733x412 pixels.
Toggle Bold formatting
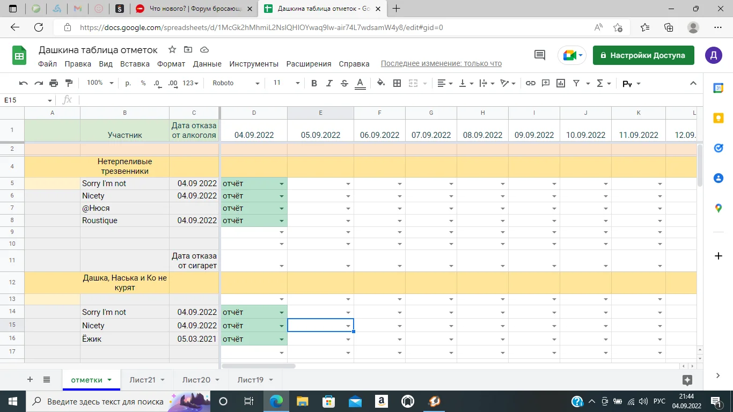click(314, 83)
